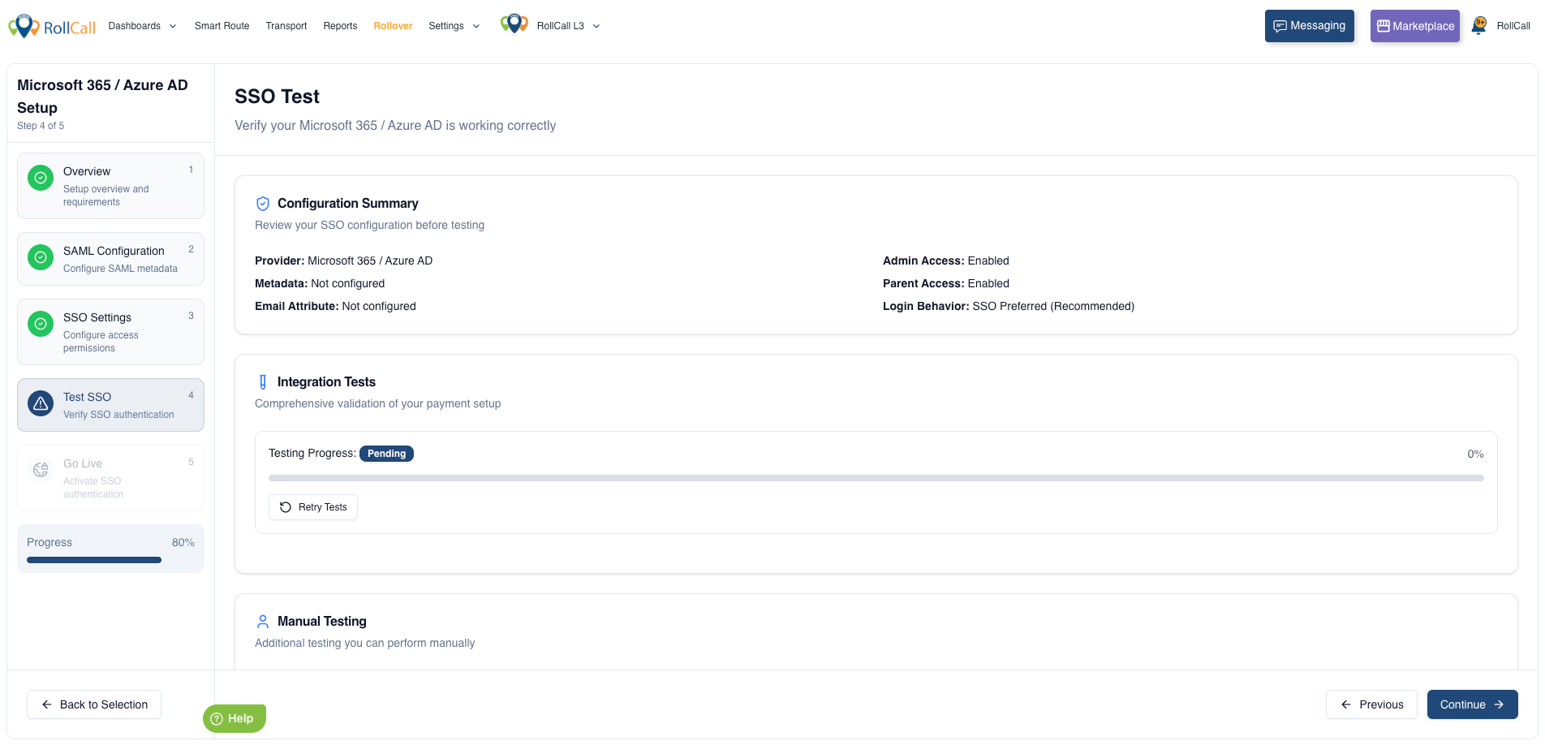Click the RollCall logo
Screen dimensions: 1545x745
(x=52, y=26)
